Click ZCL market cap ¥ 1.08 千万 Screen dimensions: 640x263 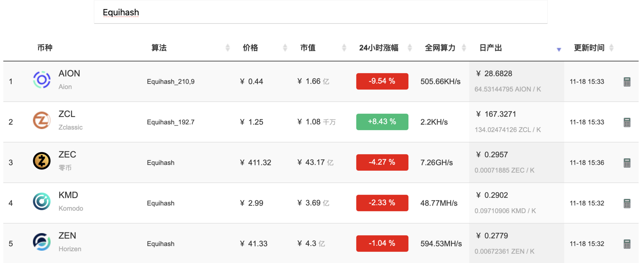coord(316,122)
